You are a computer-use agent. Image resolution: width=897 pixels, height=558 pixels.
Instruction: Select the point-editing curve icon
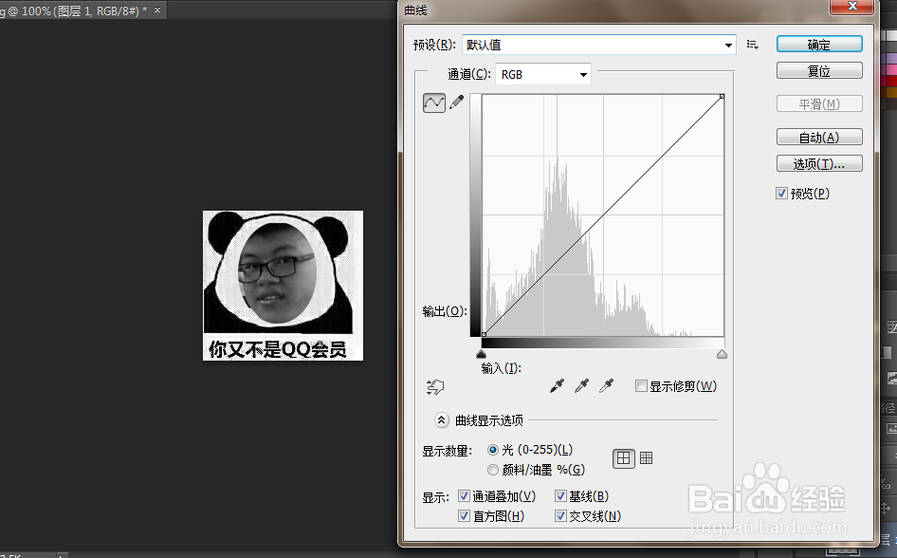tap(433, 101)
